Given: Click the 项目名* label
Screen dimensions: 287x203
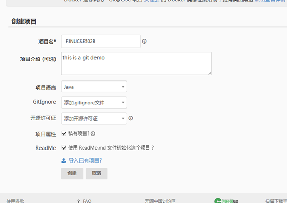Looking at the screenshot, I should tap(47, 42).
